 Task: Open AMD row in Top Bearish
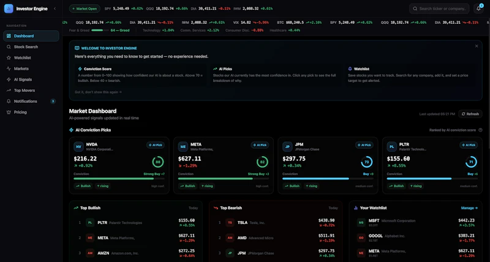point(276,238)
